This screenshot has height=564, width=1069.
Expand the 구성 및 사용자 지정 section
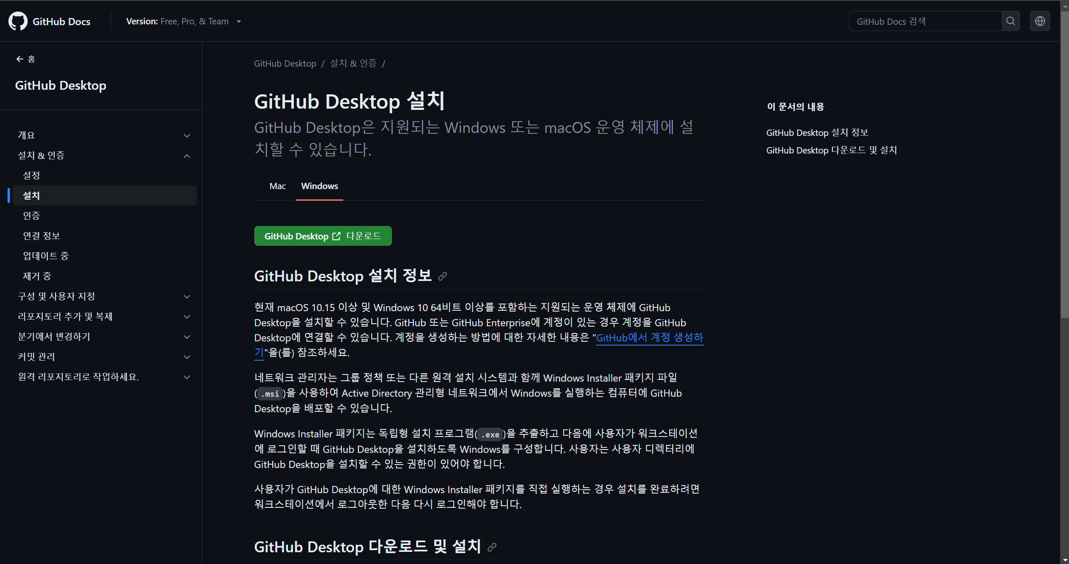coord(104,296)
